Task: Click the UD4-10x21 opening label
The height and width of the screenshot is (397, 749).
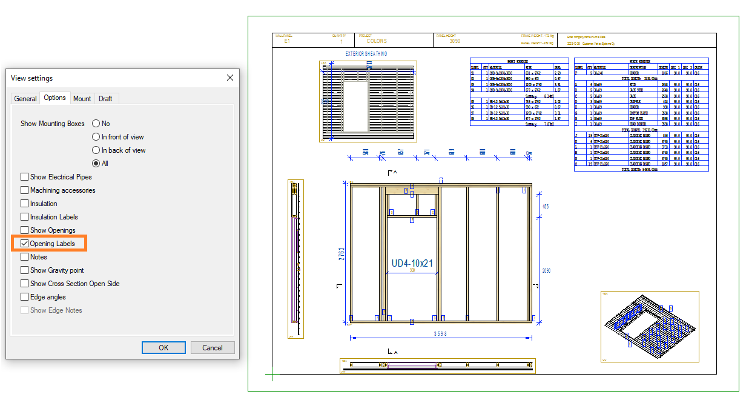Action: 412,263
